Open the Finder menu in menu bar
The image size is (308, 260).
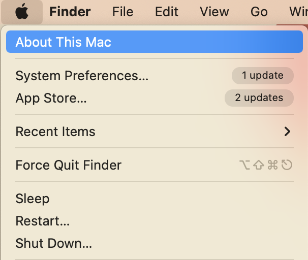[x=70, y=12]
